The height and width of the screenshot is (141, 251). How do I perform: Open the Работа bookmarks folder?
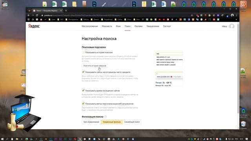click(x=85, y=20)
